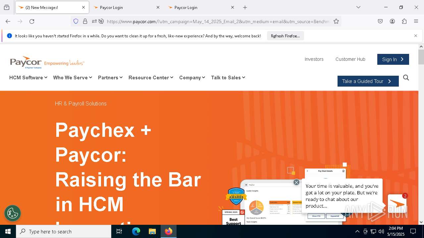The image size is (424, 238).
Task: Open Task View on the taskbar
Action: (x=119, y=231)
